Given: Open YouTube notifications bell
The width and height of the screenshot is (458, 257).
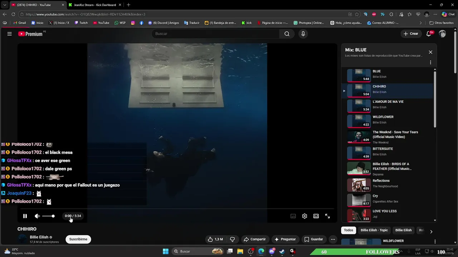Looking at the screenshot, I should (x=429, y=34).
